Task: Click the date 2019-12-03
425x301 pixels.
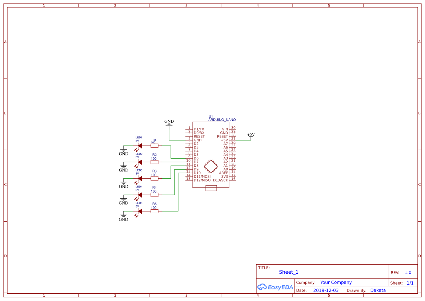Action: pyautogui.click(x=326, y=290)
